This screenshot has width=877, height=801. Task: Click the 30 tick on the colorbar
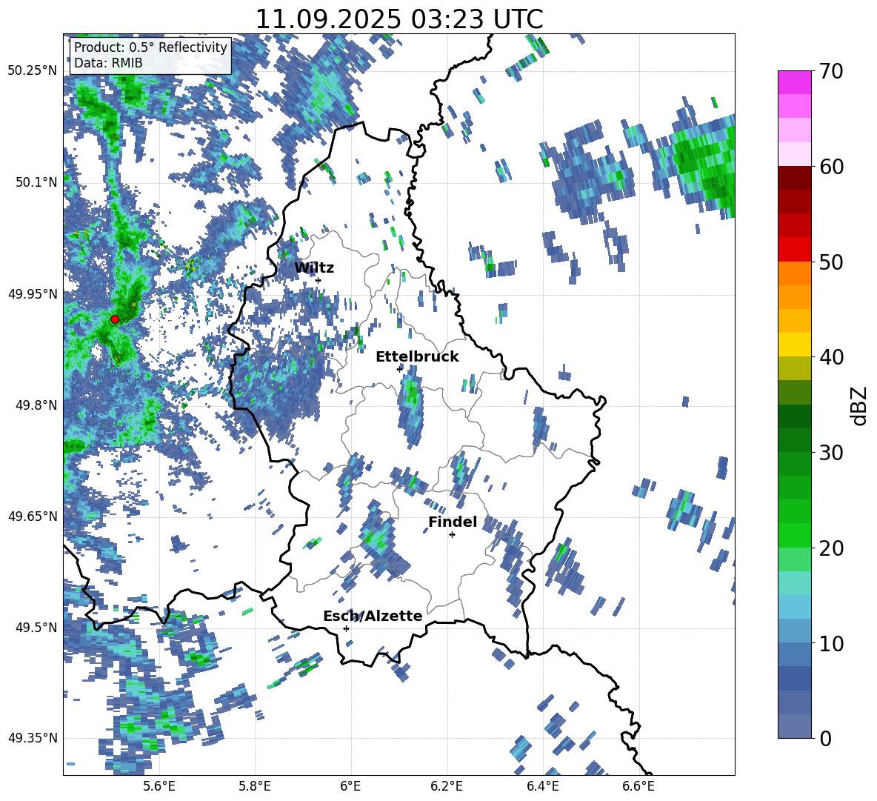pyautogui.click(x=831, y=452)
